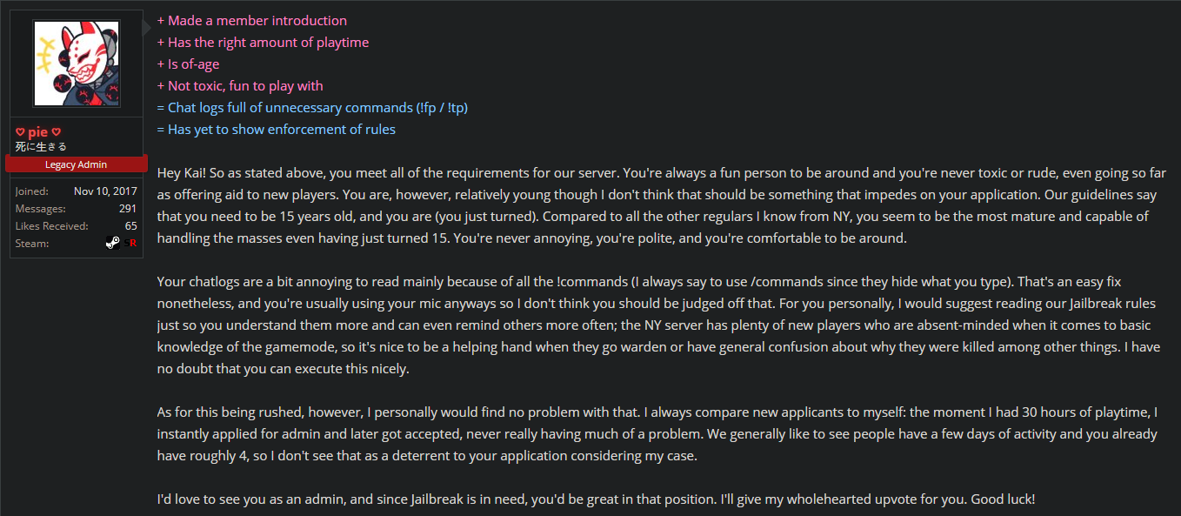Click the "Likes Received:" label
1181x516 pixels.
51,226
